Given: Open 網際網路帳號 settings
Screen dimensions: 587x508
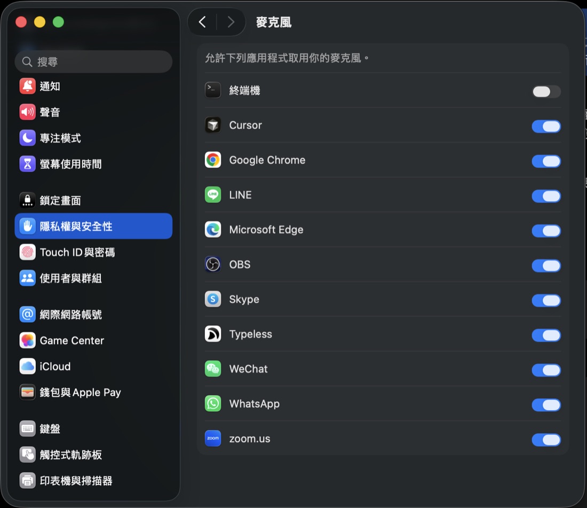Looking at the screenshot, I should click(93, 314).
